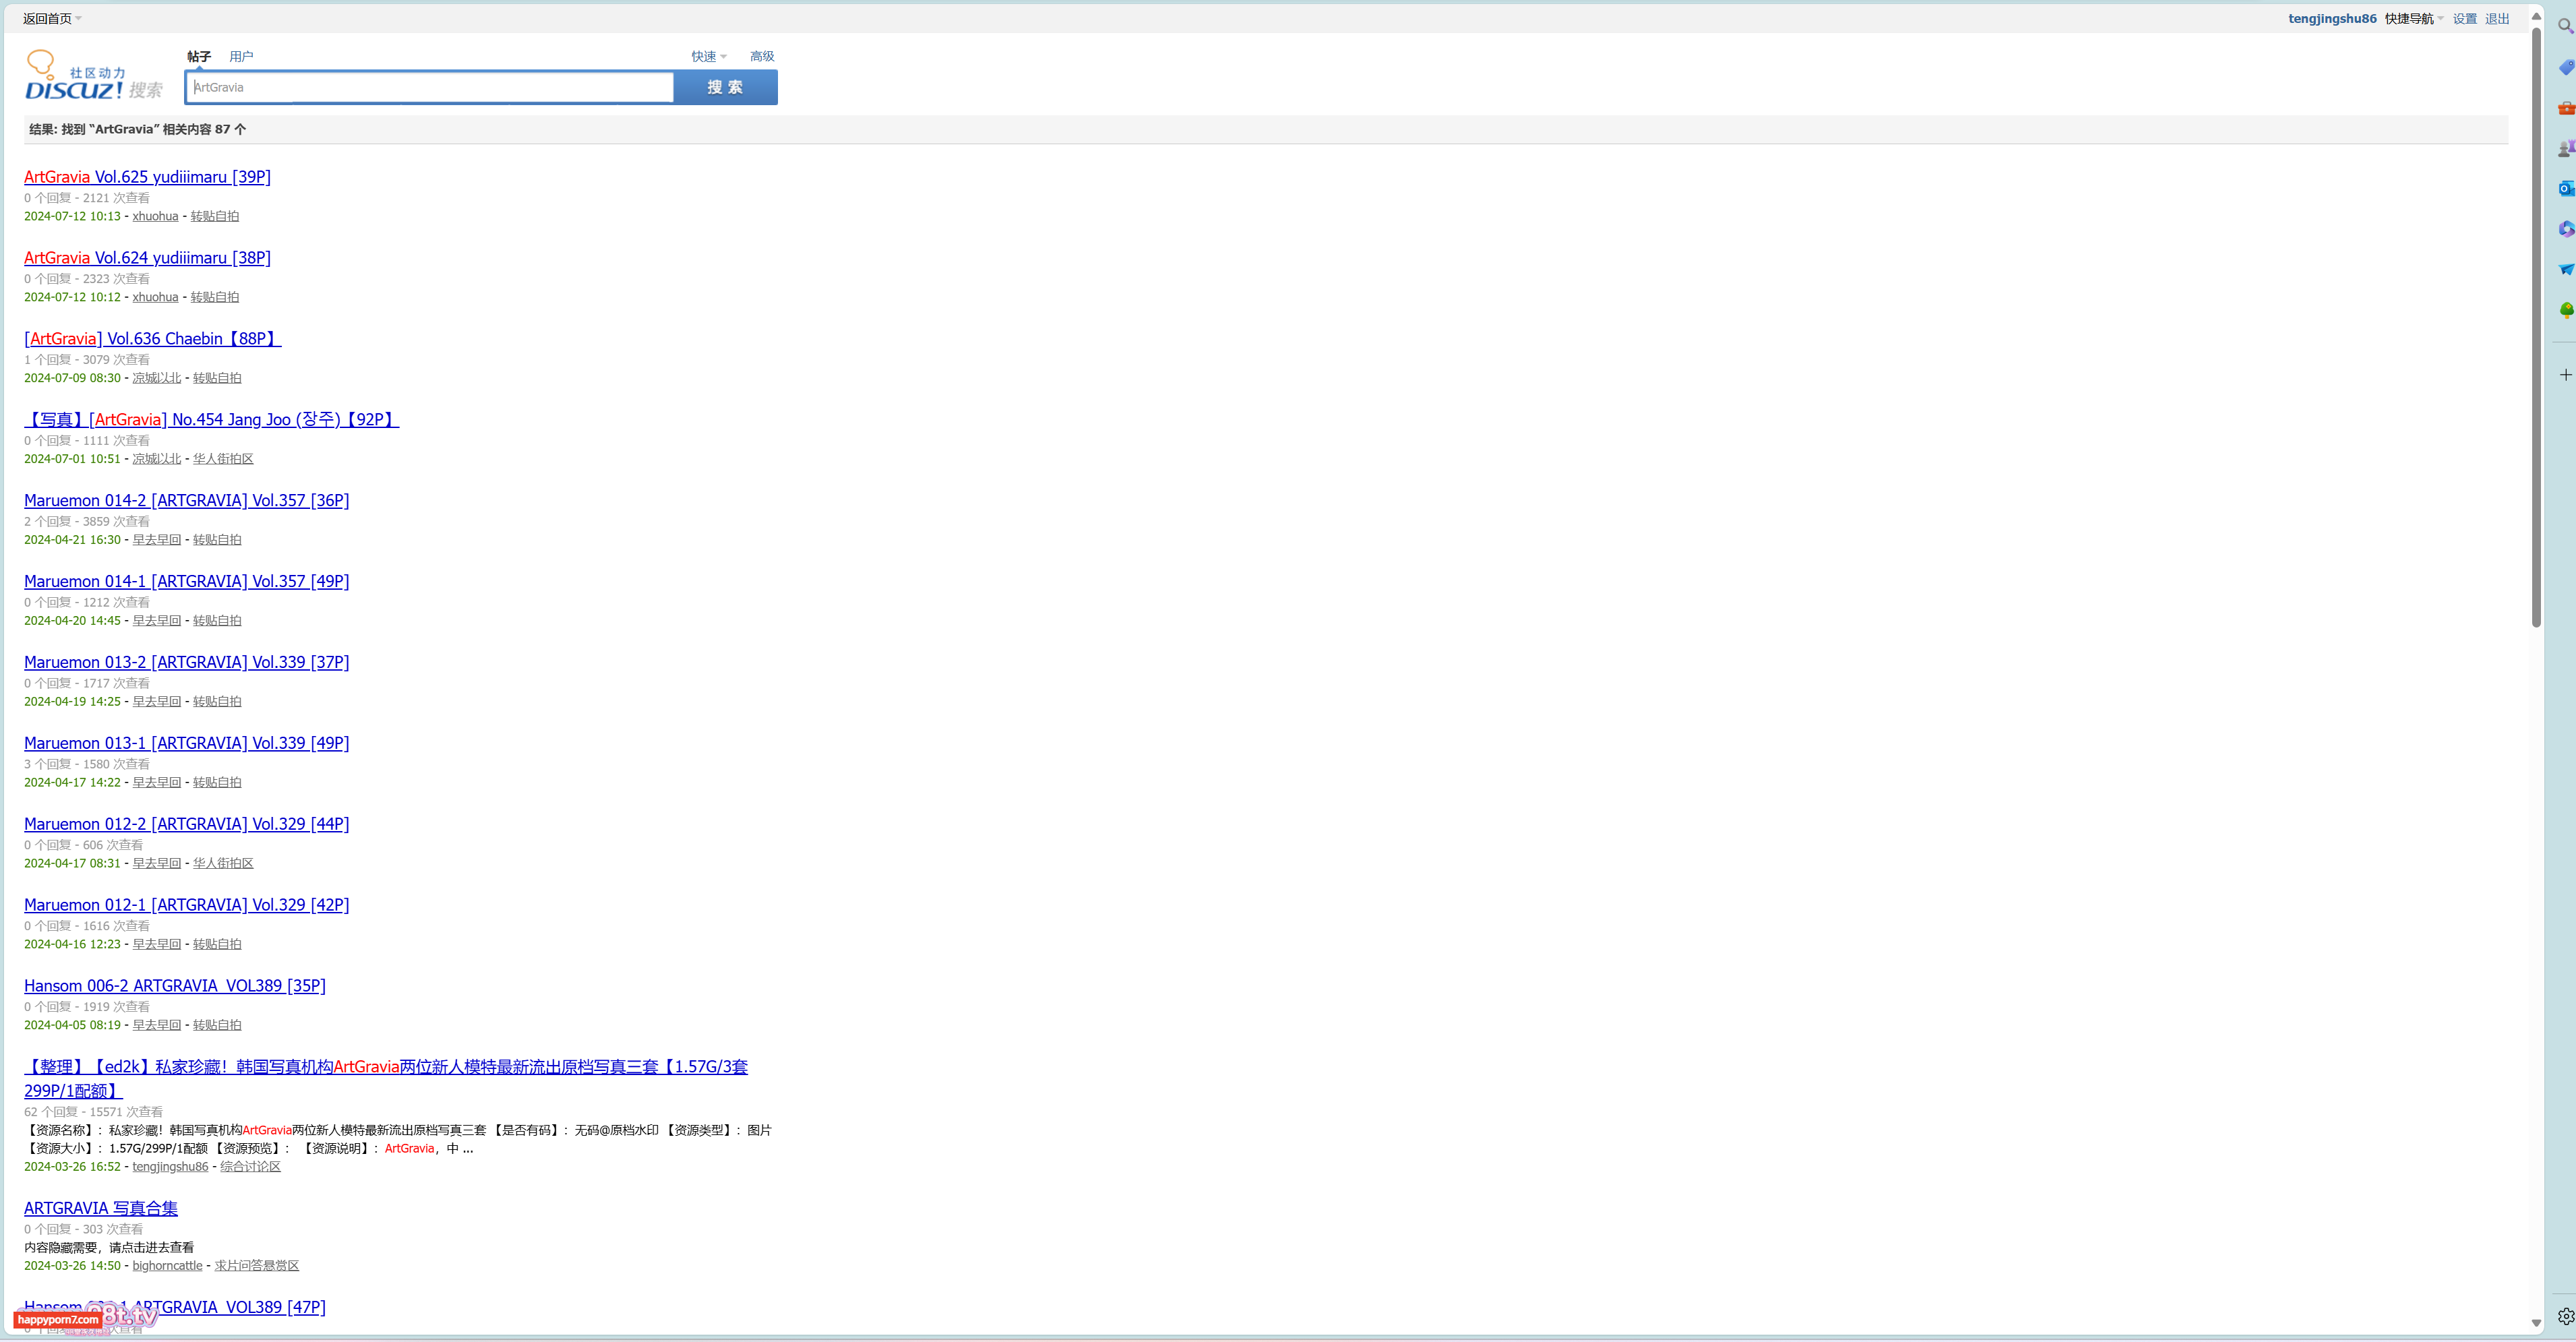This screenshot has height=1342, width=2576.
Task: Open [ArtGravia] Vol.636 Chaebin 【88P】 thread
Action: [153, 339]
